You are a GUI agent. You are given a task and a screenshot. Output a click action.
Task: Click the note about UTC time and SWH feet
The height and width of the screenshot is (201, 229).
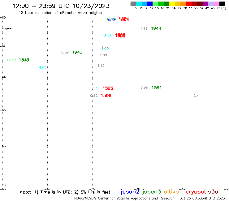(65, 192)
